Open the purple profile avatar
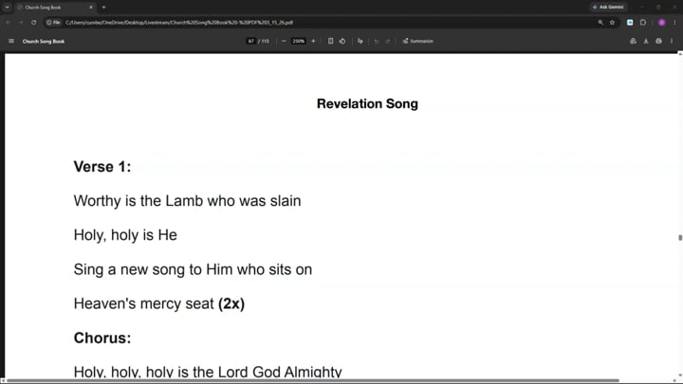This screenshot has width=683, height=384. (x=662, y=22)
